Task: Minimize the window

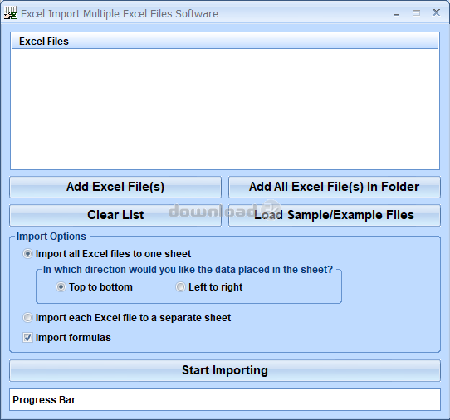Action: click(x=396, y=13)
